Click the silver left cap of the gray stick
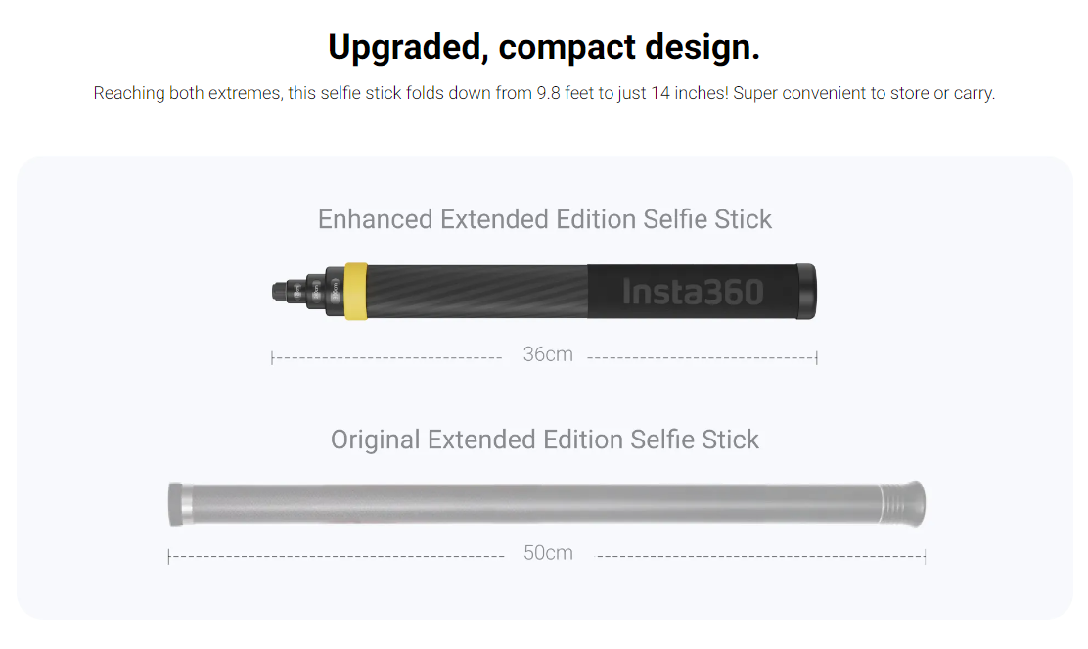This screenshot has height=649, width=1088. tap(180, 504)
